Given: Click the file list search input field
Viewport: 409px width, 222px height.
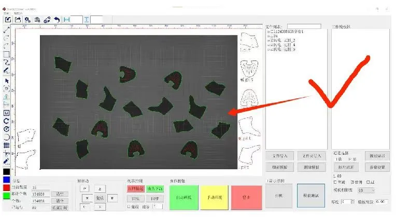Looking at the screenshot, I should point(304,26).
